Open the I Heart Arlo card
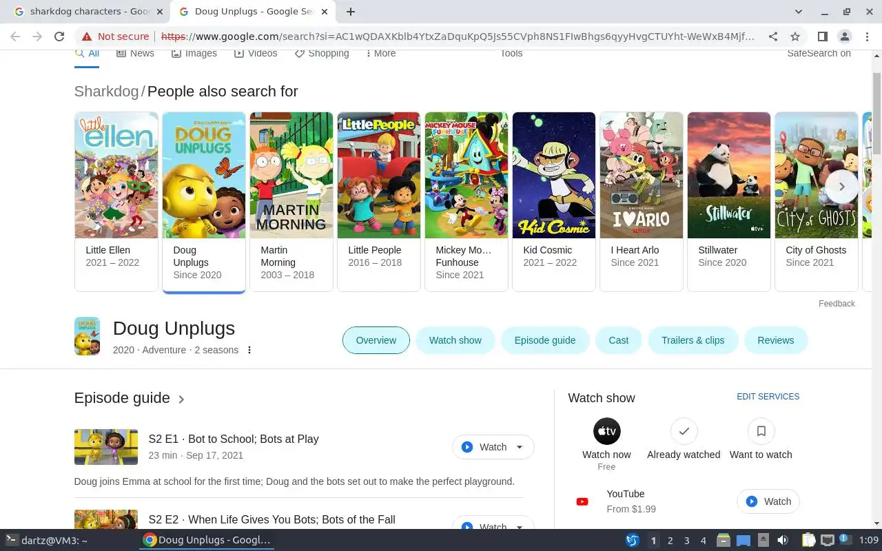 (642, 202)
